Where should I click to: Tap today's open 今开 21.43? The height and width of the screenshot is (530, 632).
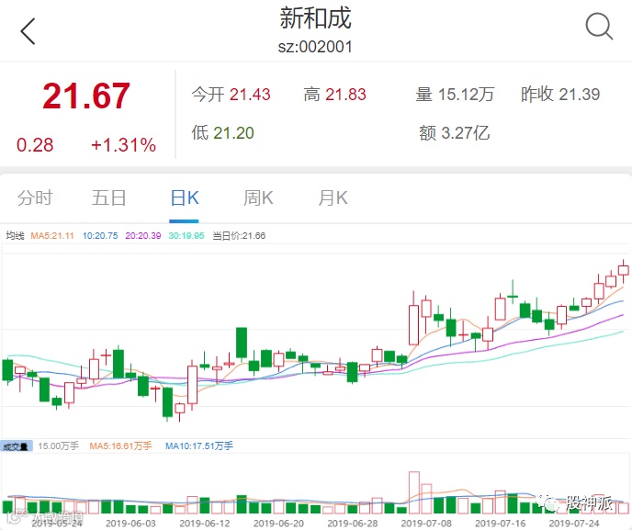point(231,95)
